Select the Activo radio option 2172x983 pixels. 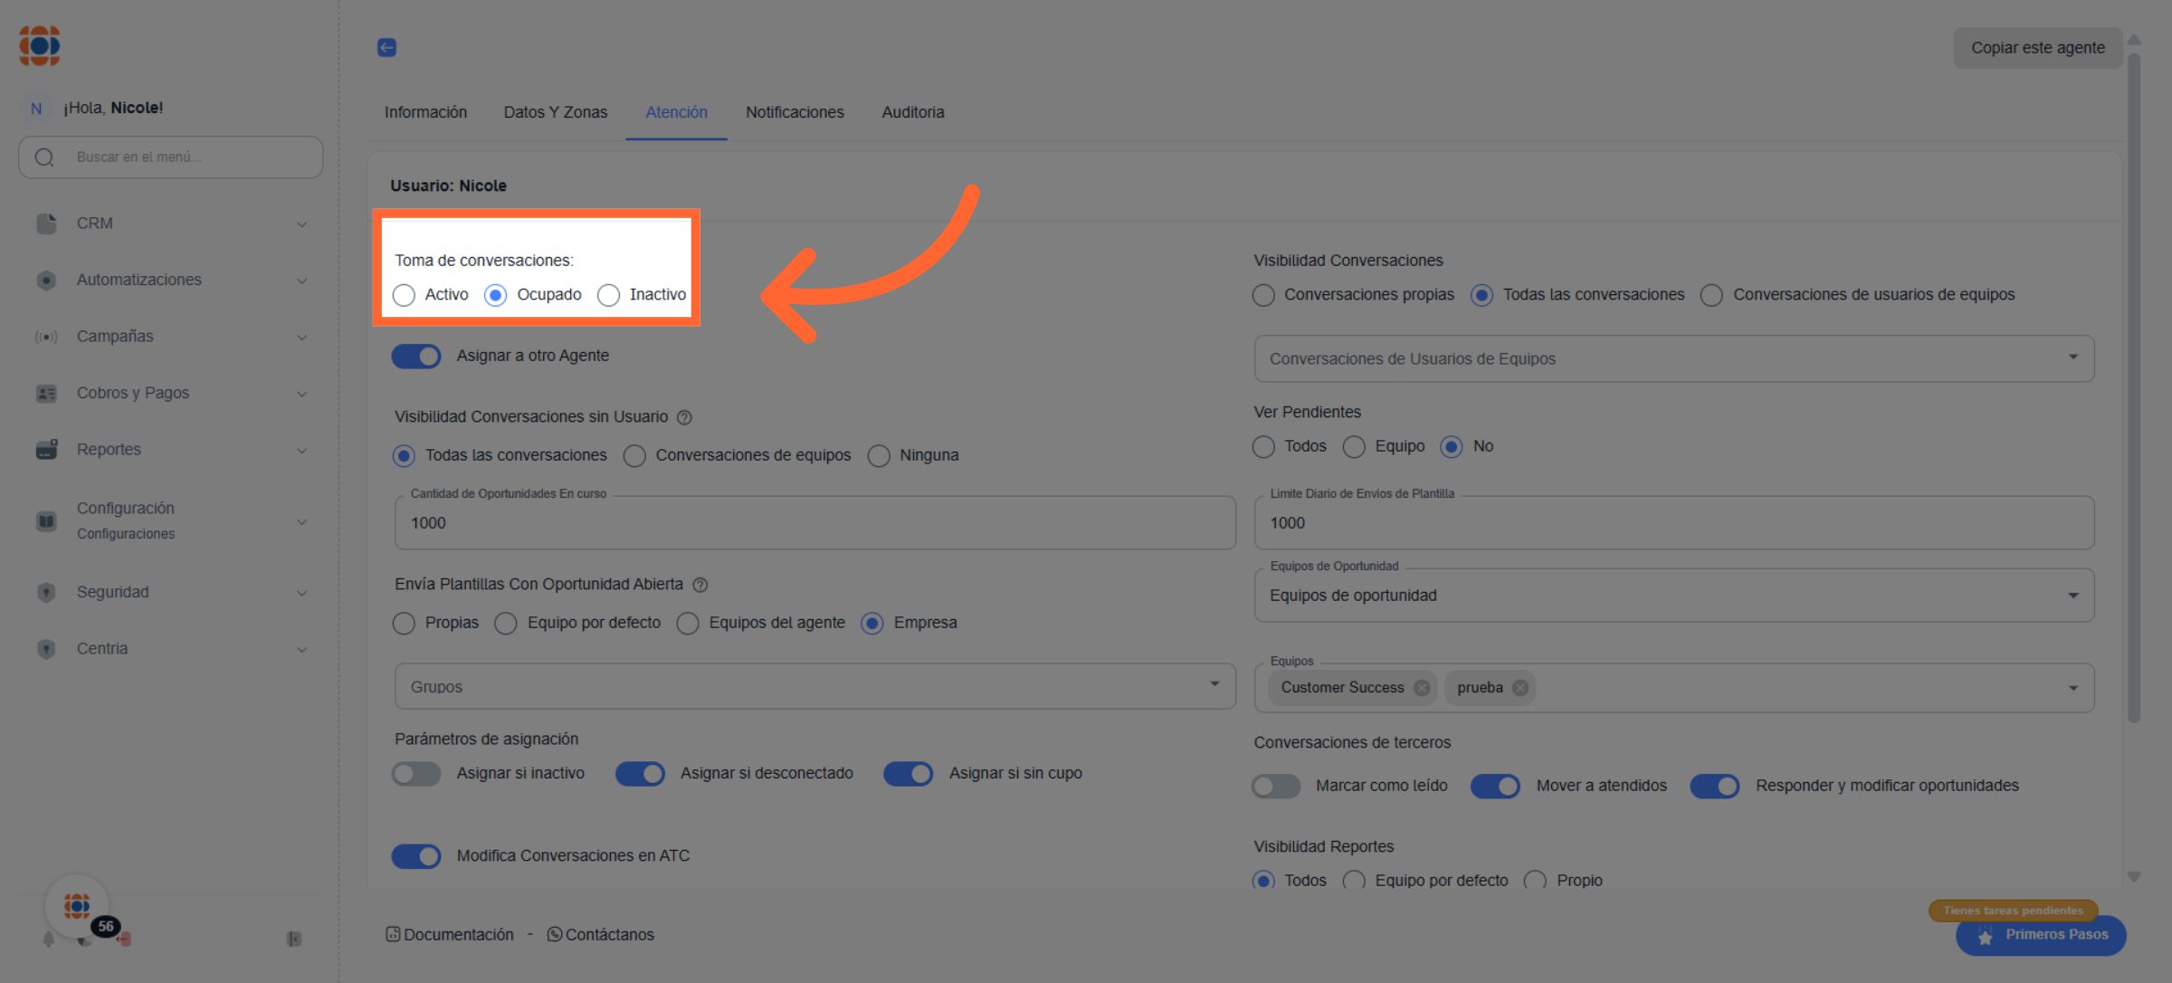point(405,295)
